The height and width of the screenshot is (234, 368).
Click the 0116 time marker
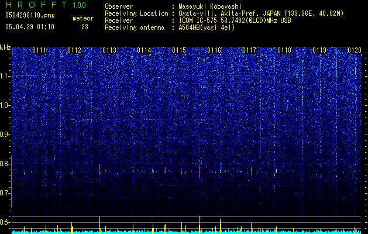pyautogui.click(x=214, y=50)
